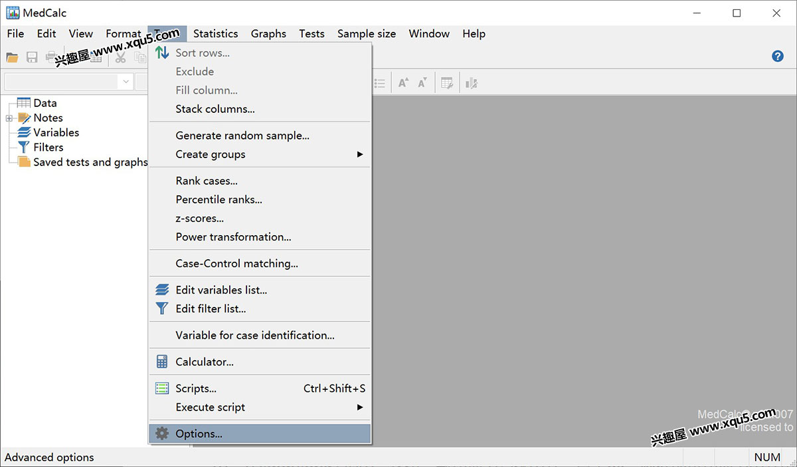The width and height of the screenshot is (797, 467).
Task: Click the NUM status bar indicator
Action: (x=767, y=457)
